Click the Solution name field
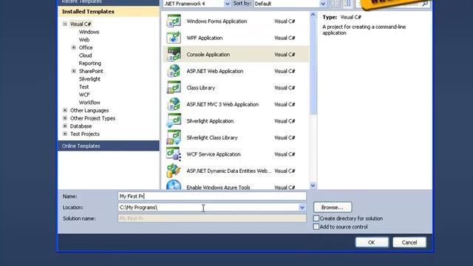The height and width of the screenshot is (266, 473). click(x=212, y=219)
